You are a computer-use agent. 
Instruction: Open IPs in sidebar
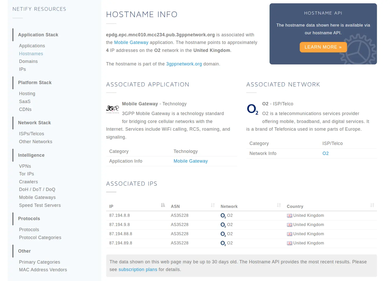(x=23, y=69)
